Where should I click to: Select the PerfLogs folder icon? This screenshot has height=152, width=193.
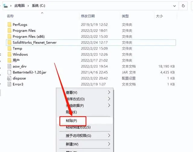[x=9, y=24]
